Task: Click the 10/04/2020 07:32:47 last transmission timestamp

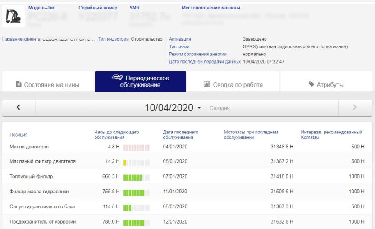Action: [264, 62]
